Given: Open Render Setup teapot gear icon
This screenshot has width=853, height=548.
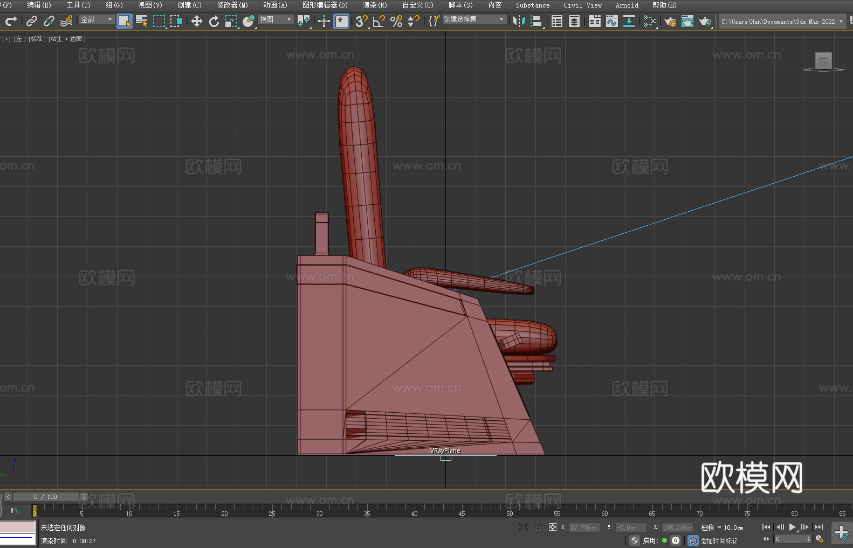Looking at the screenshot, I should (x=670, y=21).
